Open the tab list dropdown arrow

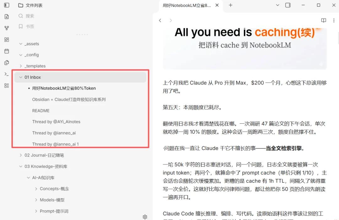pyautogui.click(x=277, y=5)
